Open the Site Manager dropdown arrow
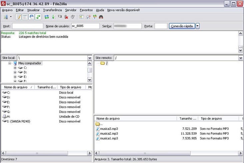 click(11, 17)
